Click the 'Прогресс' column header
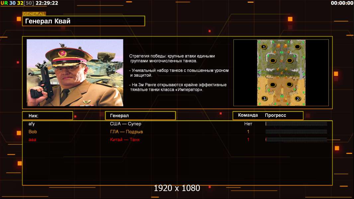The image size is (354, 199). pyautogui.click(x=275, y=115)
